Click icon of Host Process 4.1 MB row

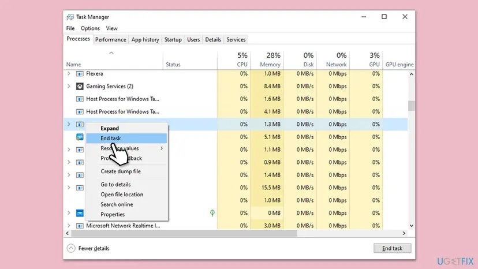coord(80,111)
